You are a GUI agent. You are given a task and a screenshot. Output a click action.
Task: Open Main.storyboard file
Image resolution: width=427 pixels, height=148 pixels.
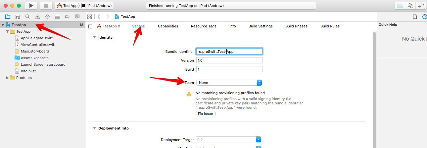tap(35, 51)
